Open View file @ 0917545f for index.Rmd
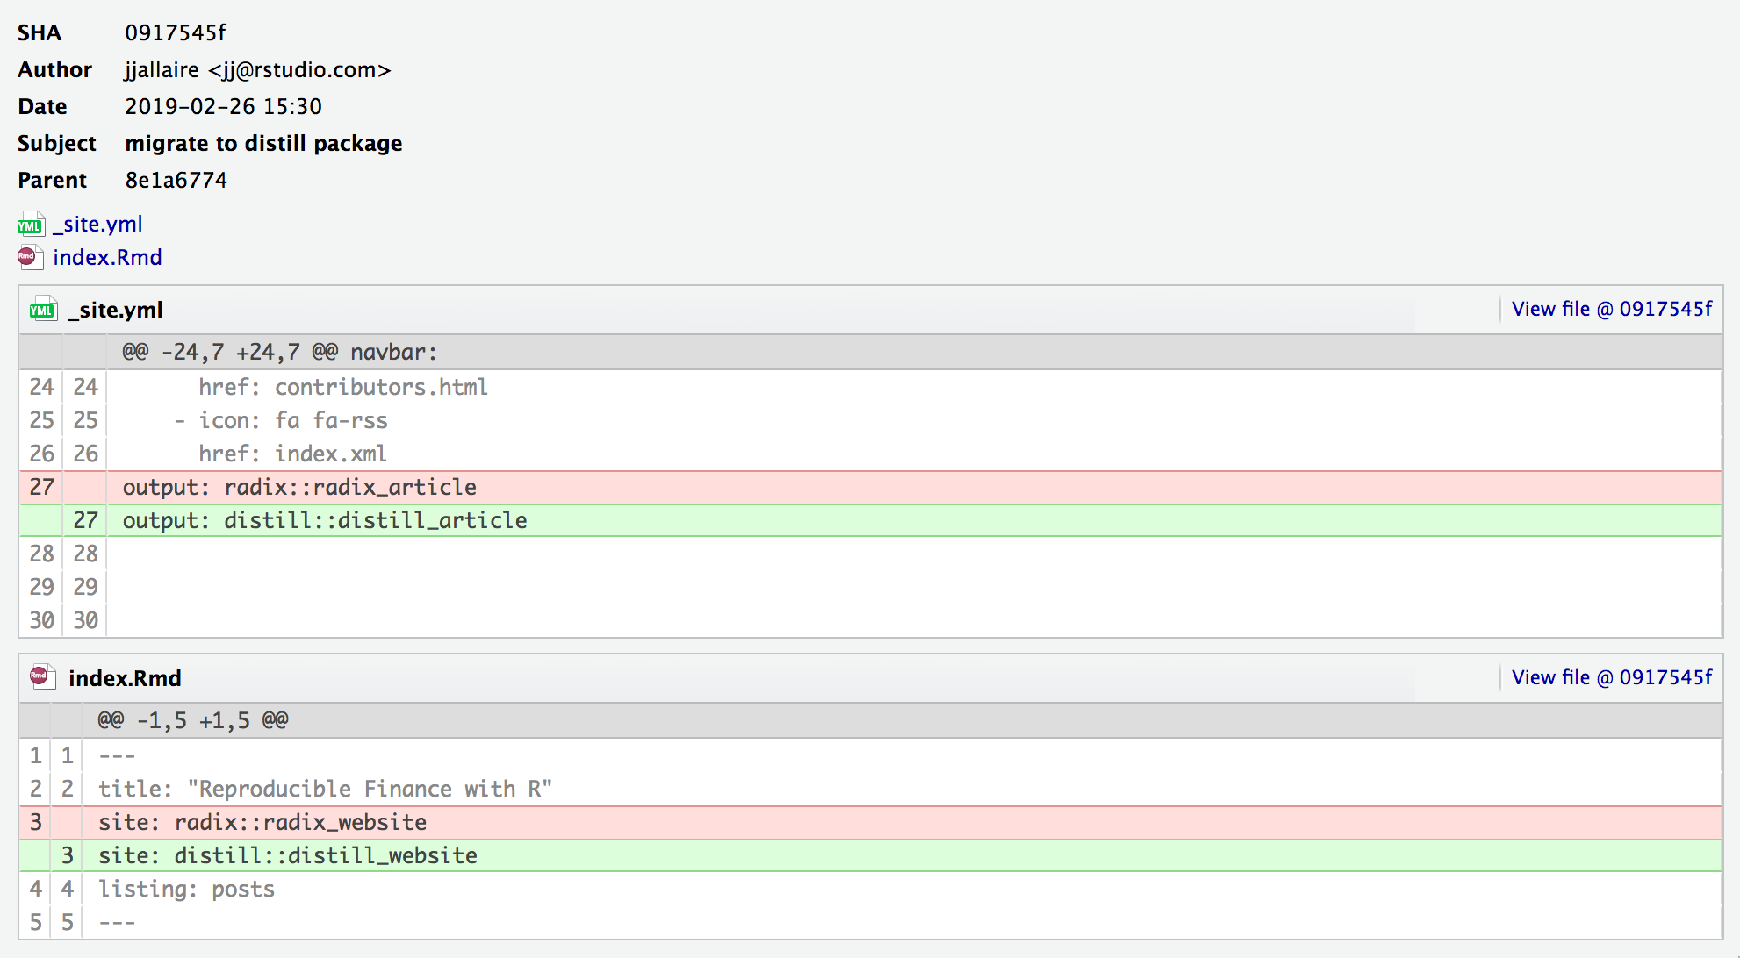Screen dimensions: 1740x958 [1611, 677]
